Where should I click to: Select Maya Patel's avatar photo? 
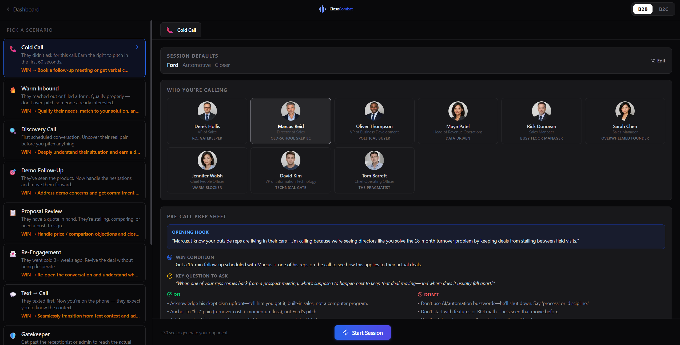click(x=458, y=111)
